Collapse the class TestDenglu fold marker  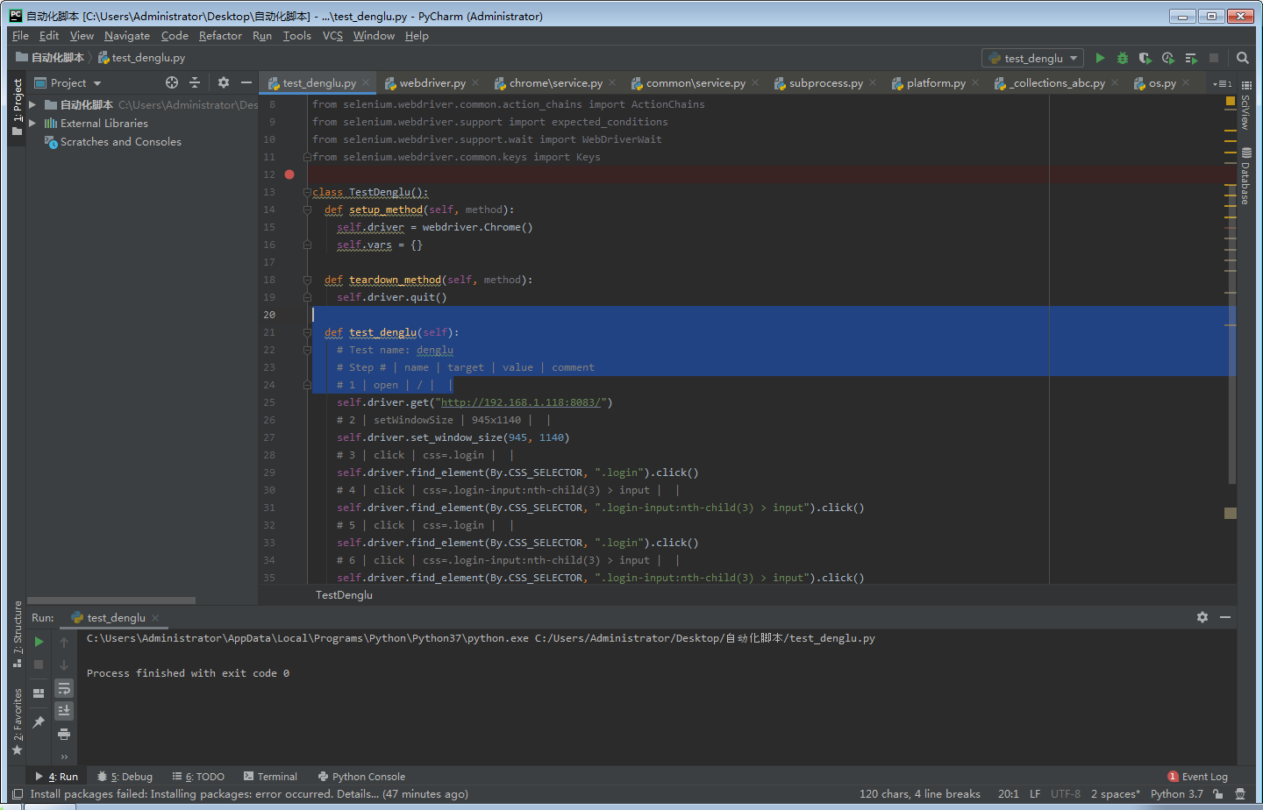click(x=307, y=192)
